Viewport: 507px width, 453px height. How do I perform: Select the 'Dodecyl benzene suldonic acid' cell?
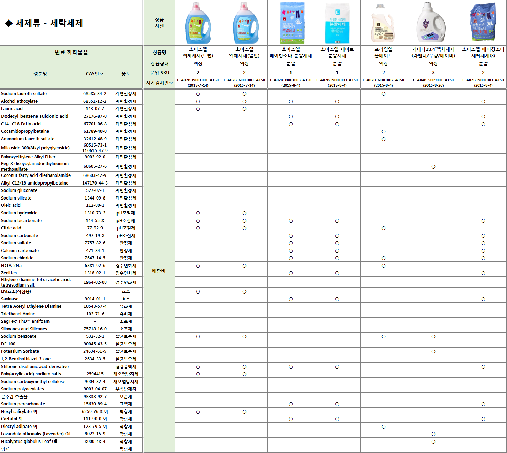coord(40,116)
